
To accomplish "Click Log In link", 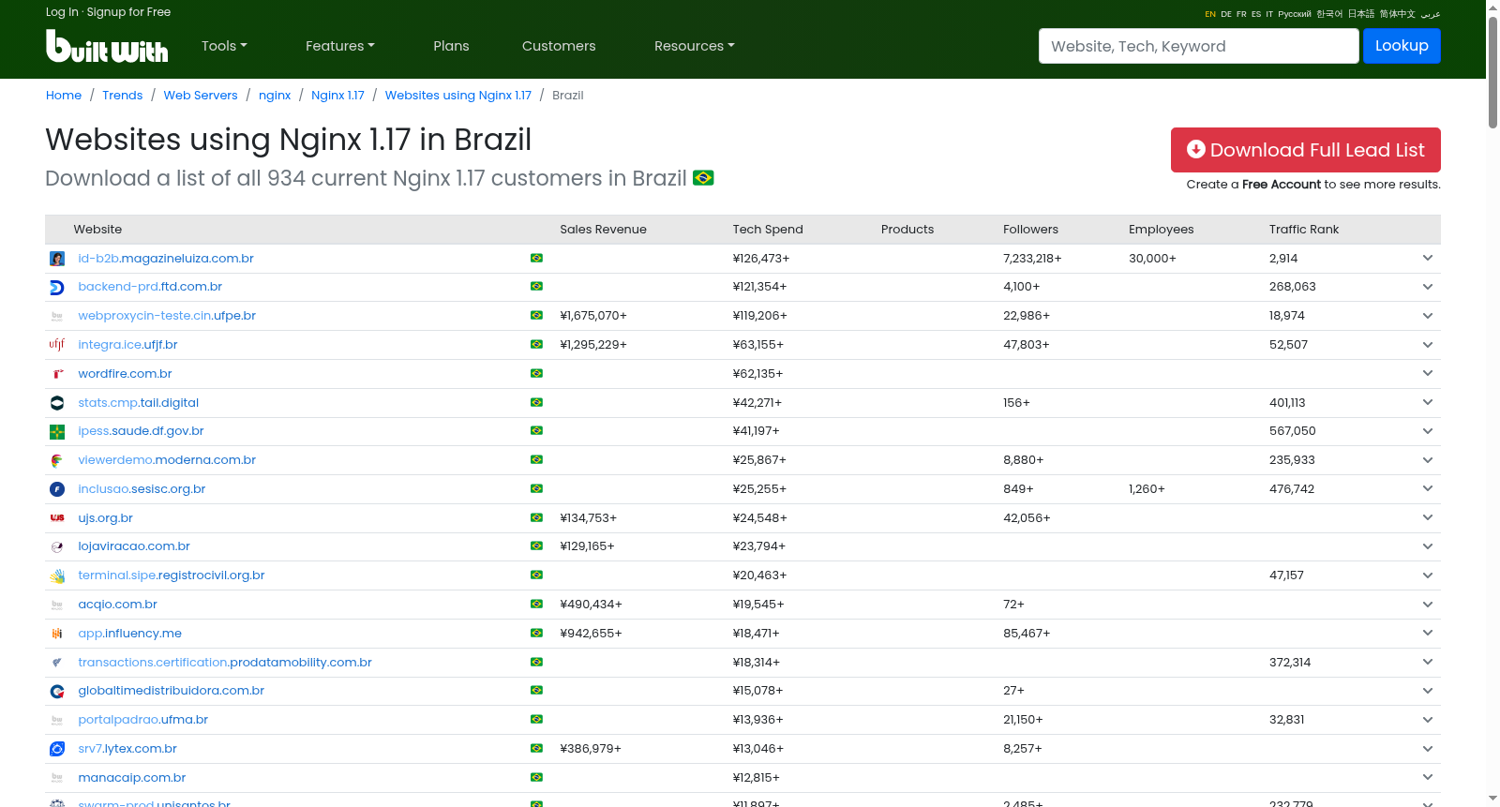I will coord(62,12).
